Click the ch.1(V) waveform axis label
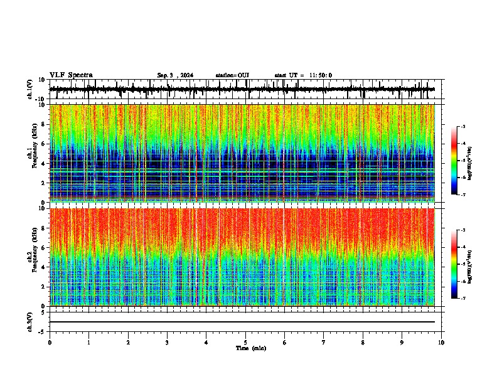 tap(30, 89)
